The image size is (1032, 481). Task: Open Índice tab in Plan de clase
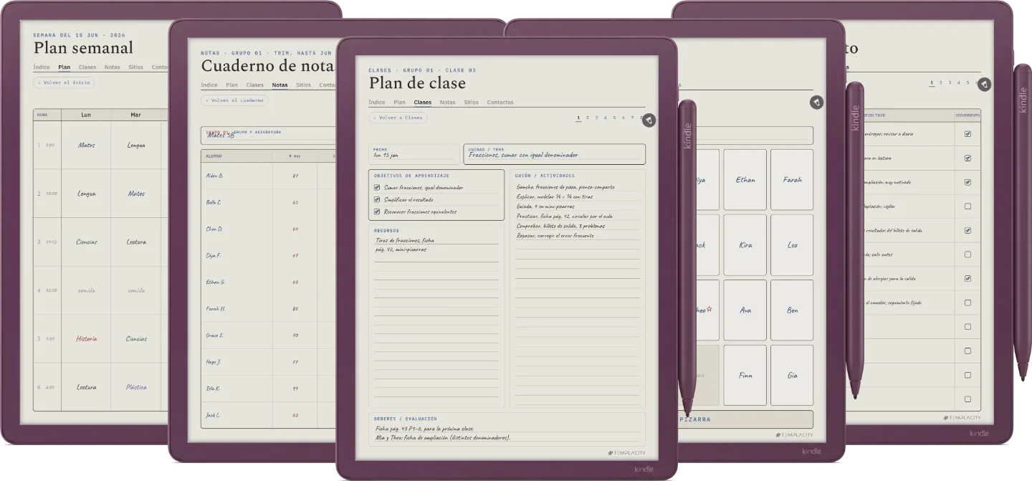(x=377, y=103)
